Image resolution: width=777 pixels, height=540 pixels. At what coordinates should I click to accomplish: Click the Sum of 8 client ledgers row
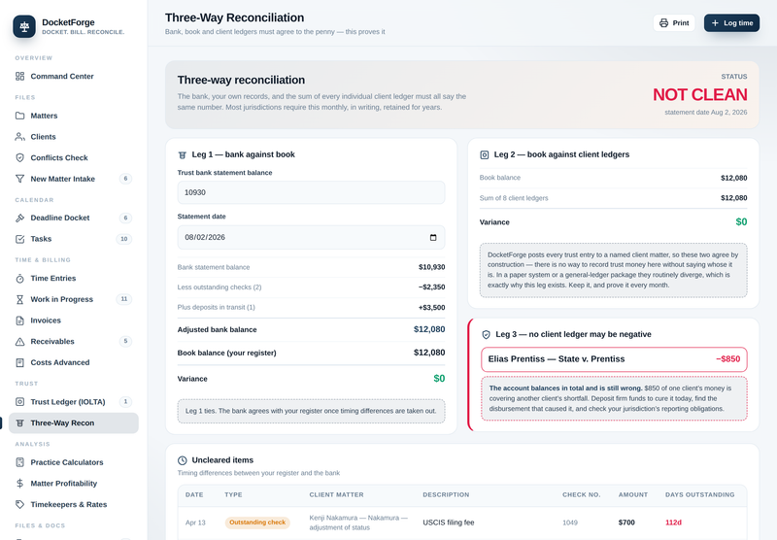(x=614, y=198)
